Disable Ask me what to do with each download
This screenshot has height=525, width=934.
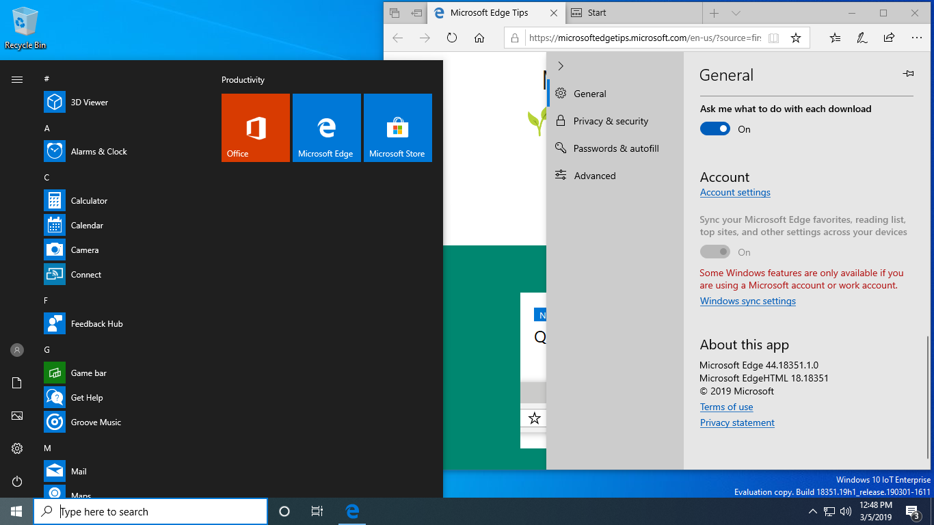[x=715, y=129]
